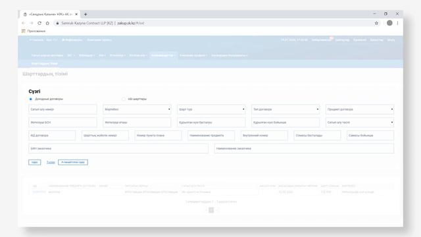Click the Сомасы бойынша input field
This screenshot has width=421, height=237.
(370, 136)
